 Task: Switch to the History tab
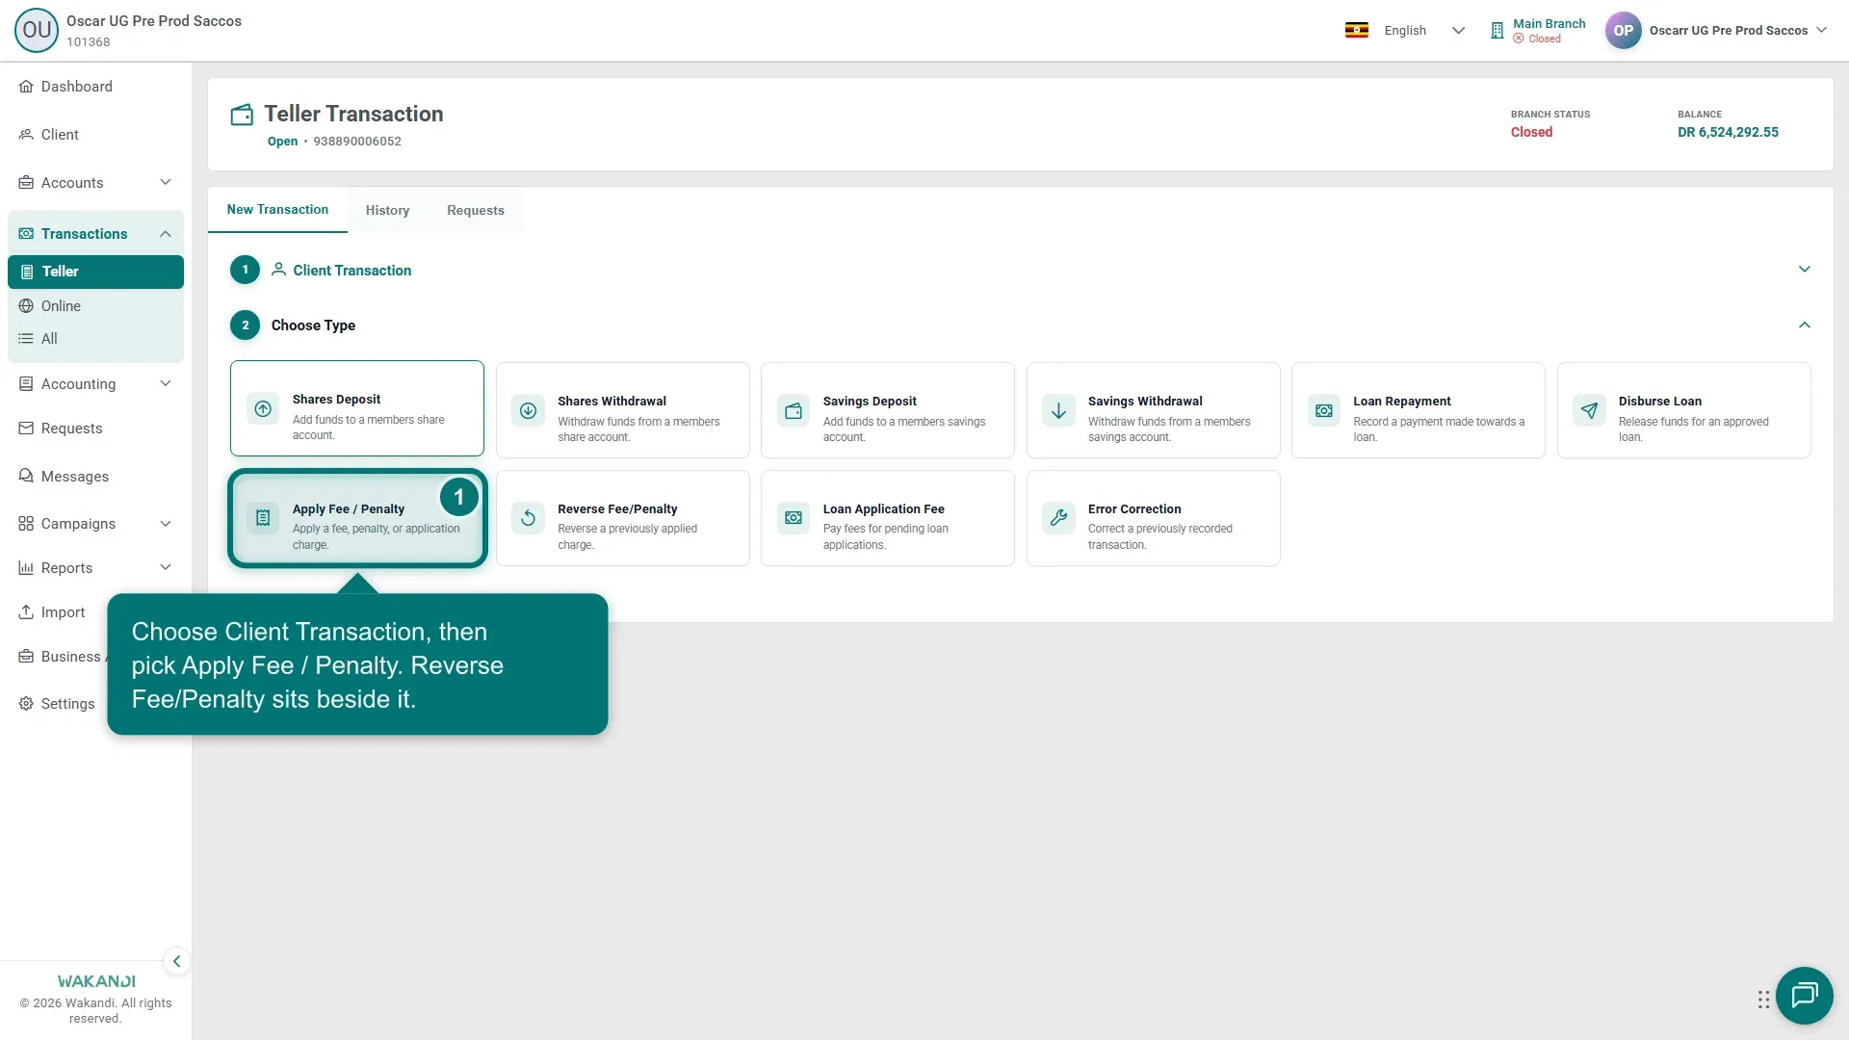(x=387, y=211)
